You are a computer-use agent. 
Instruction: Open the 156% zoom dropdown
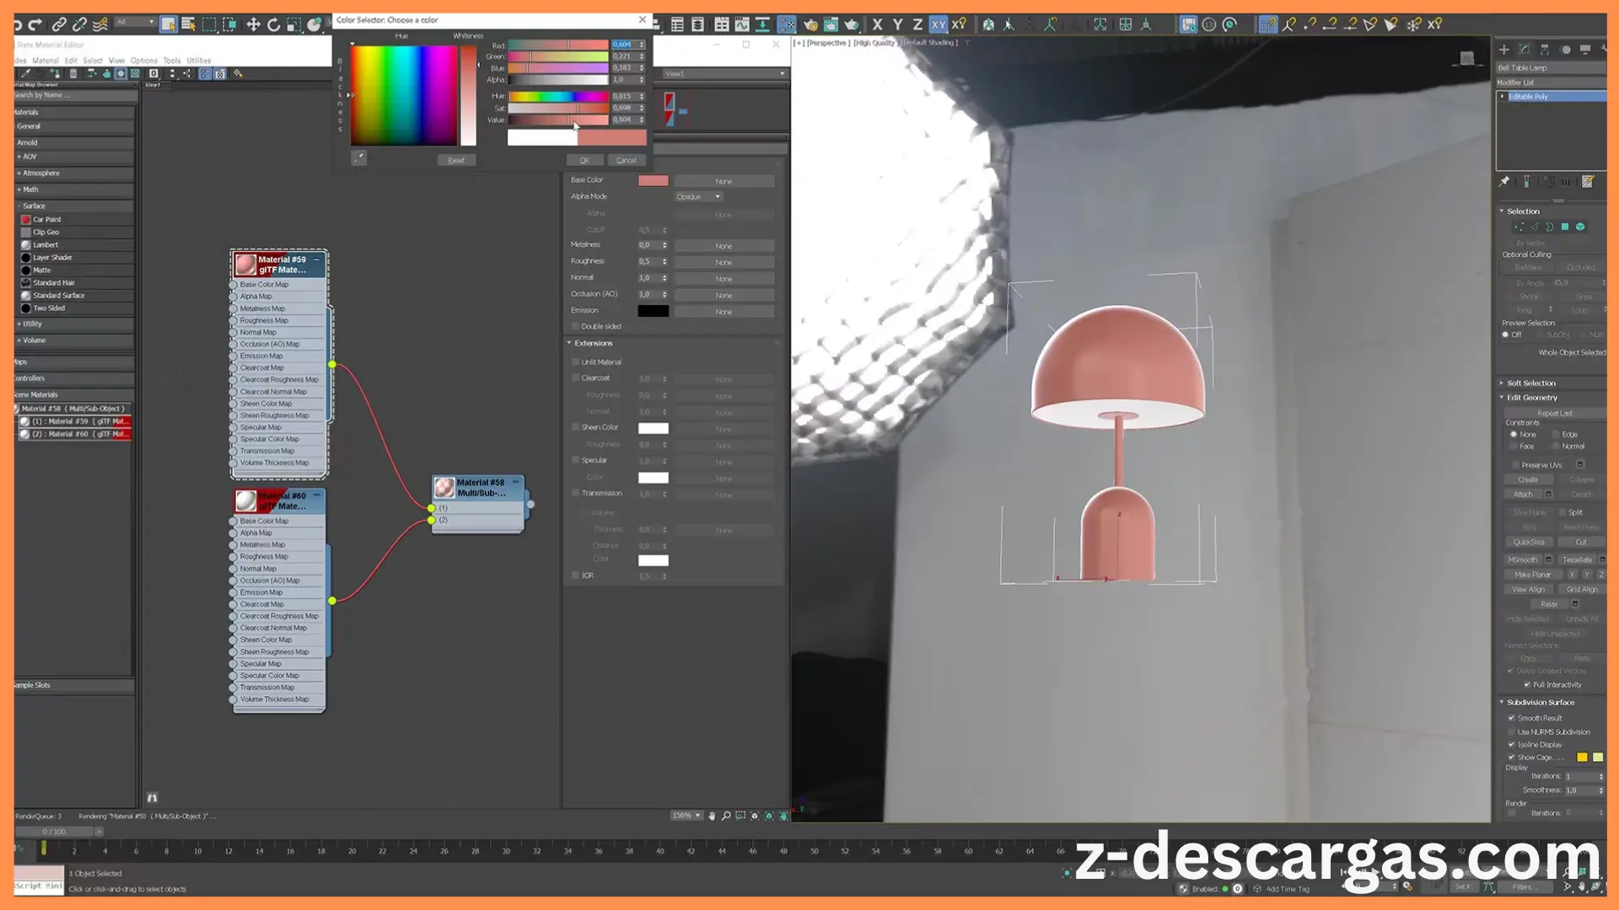point(686,816)
